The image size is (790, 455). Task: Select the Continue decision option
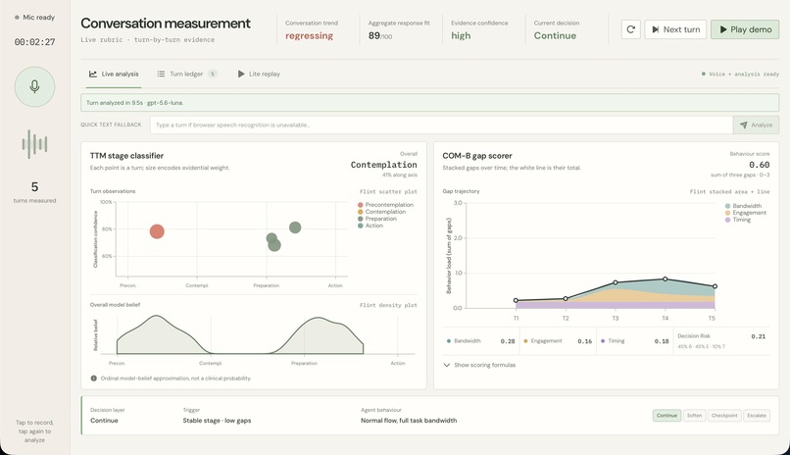(667, 416)
